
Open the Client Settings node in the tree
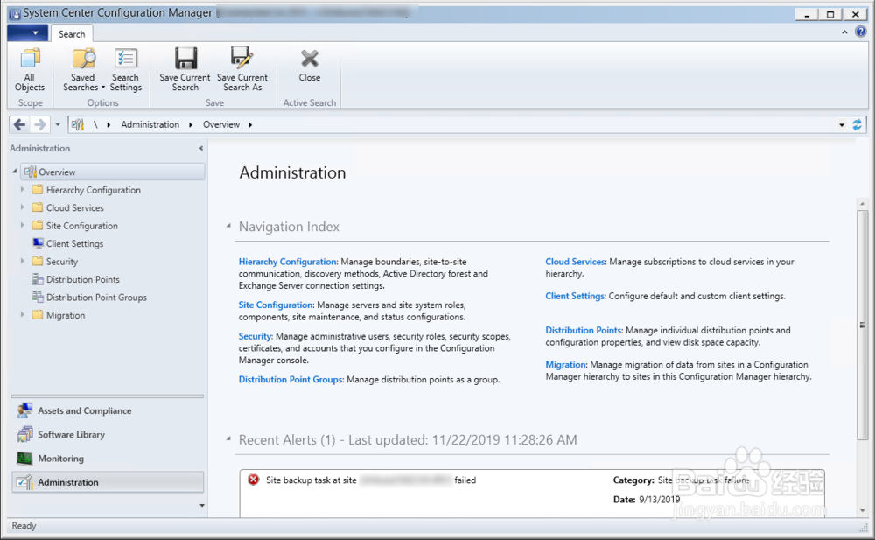67,243
